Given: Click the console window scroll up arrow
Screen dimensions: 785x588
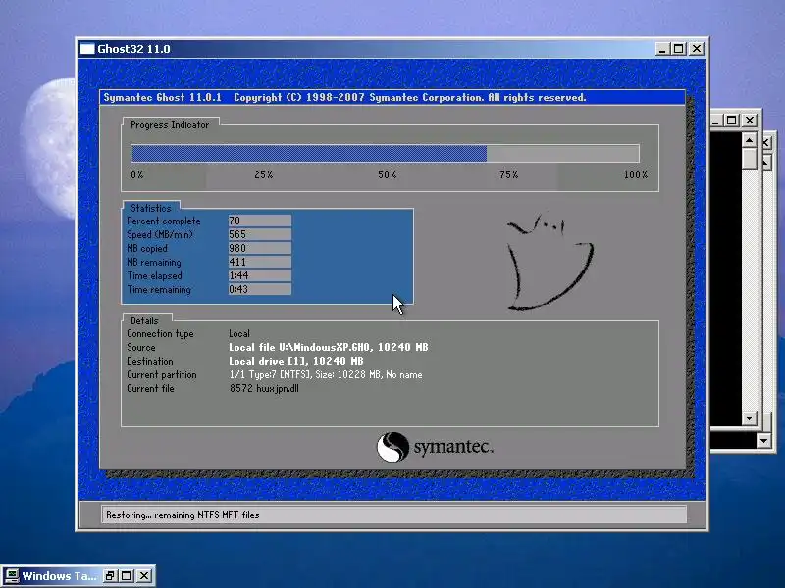Looking at the screenshot, I should tap(749, 140).
